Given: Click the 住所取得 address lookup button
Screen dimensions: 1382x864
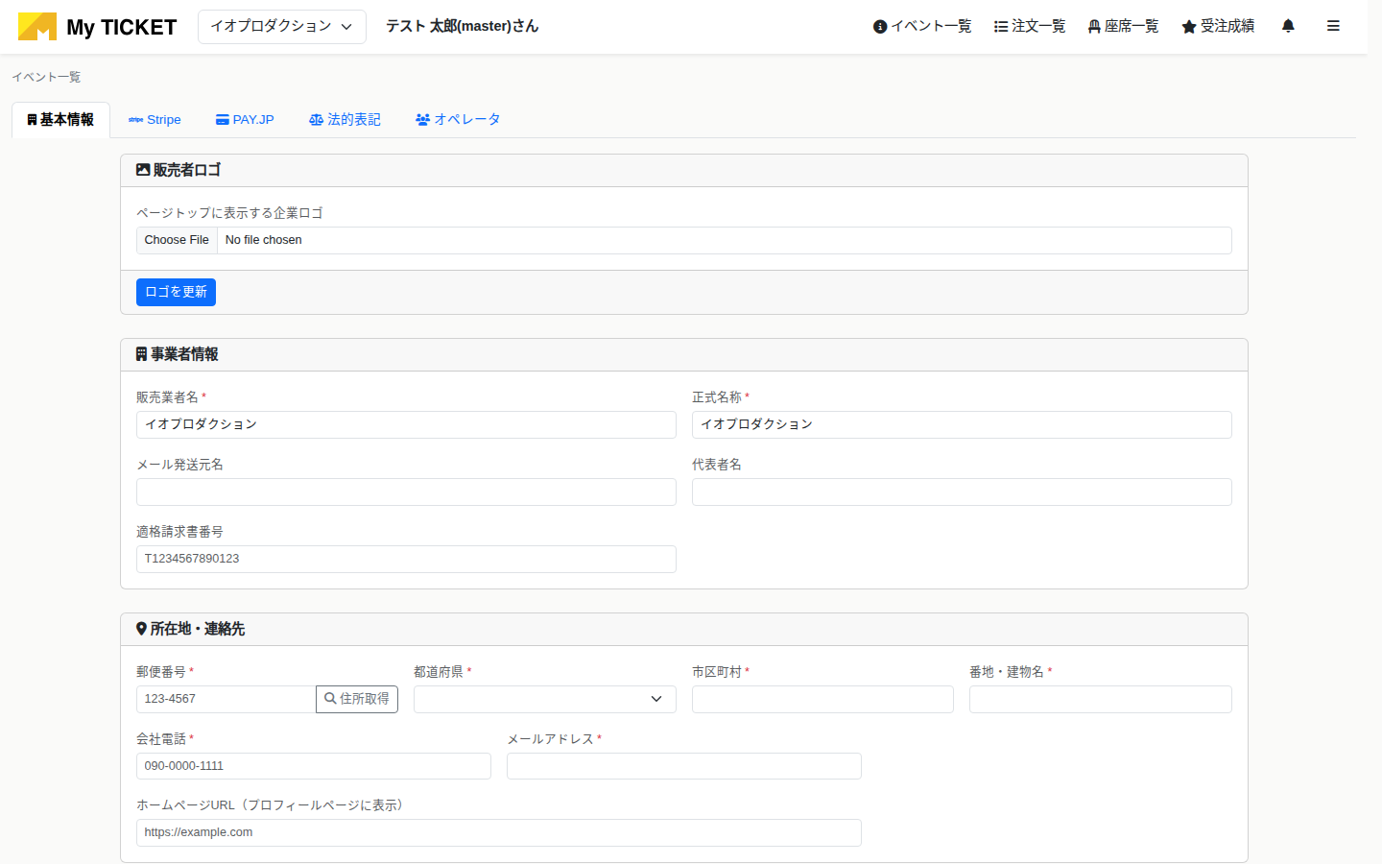Looking at the screenshot, I should click(357, 699).
